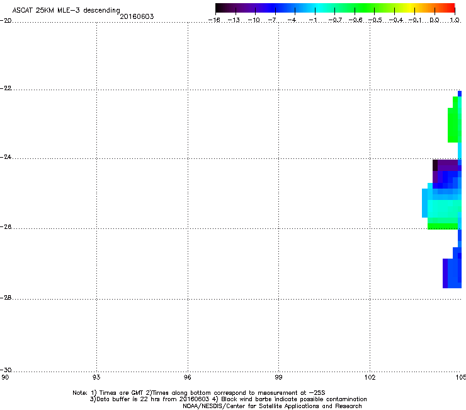The height and width of the screenshot is (410, 466).
Task: Click the colorbar label '-10'
Action: click(254, 20)
